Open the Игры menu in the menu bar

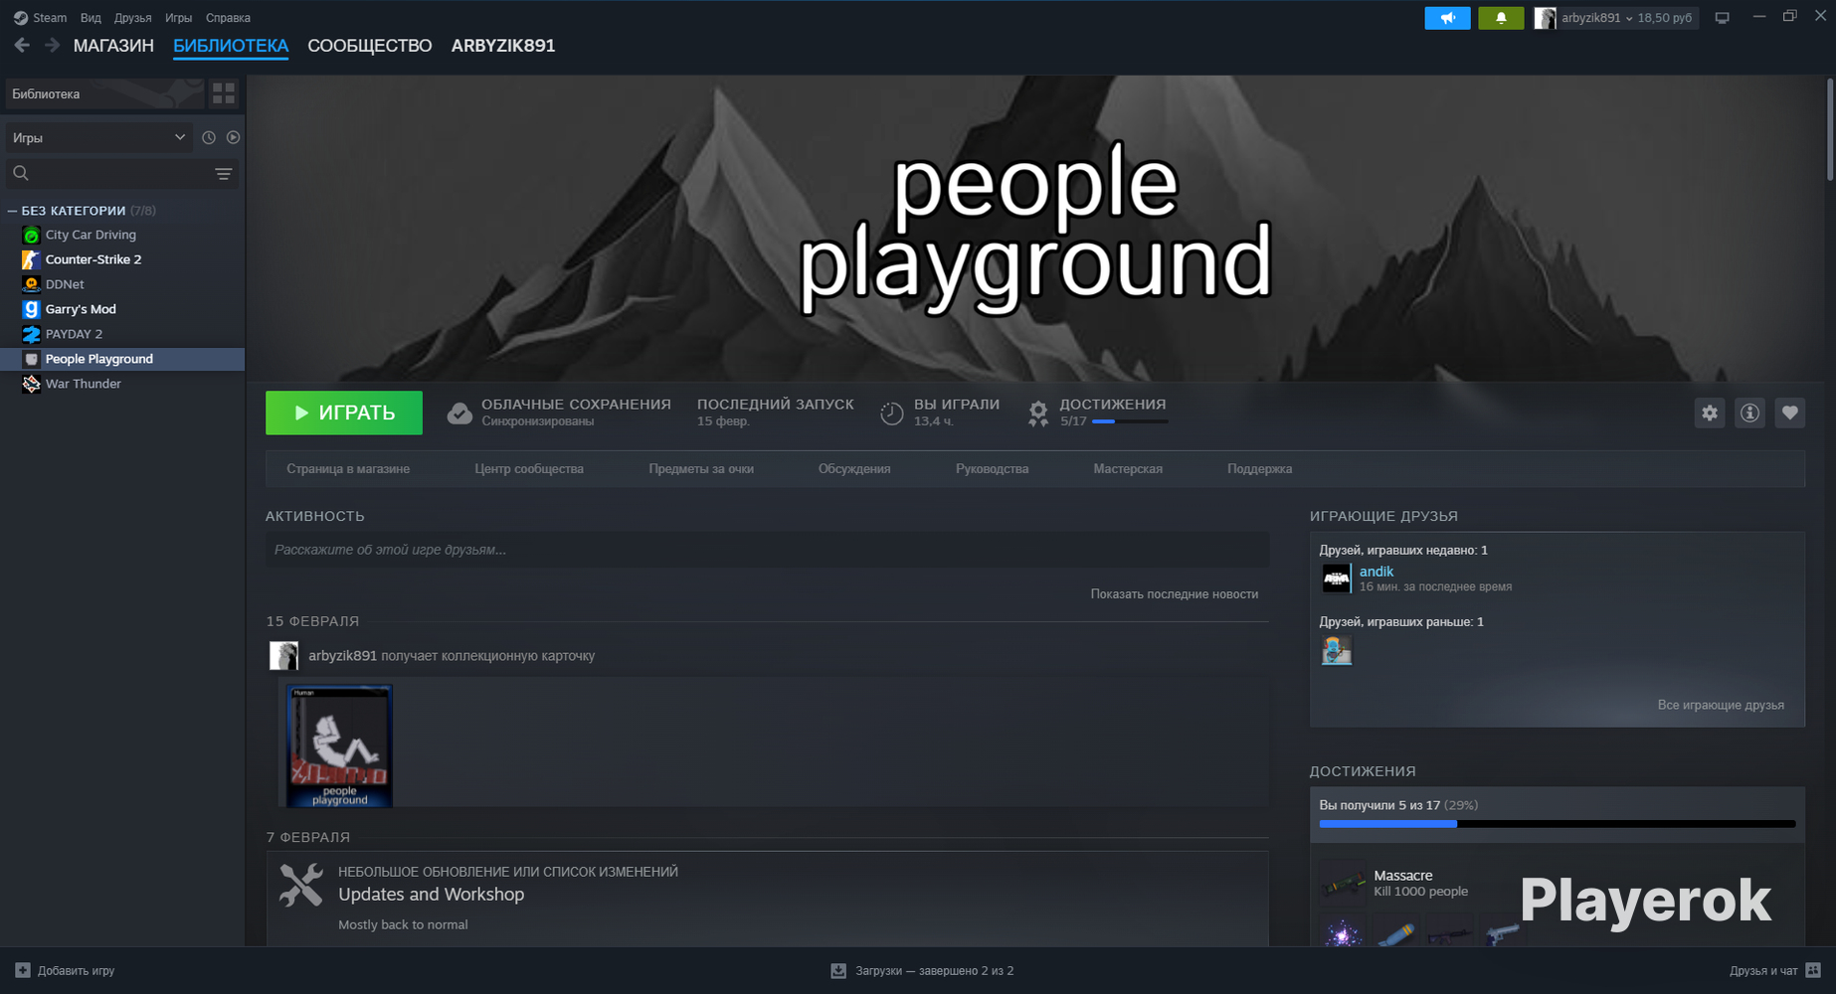point(178,18)
